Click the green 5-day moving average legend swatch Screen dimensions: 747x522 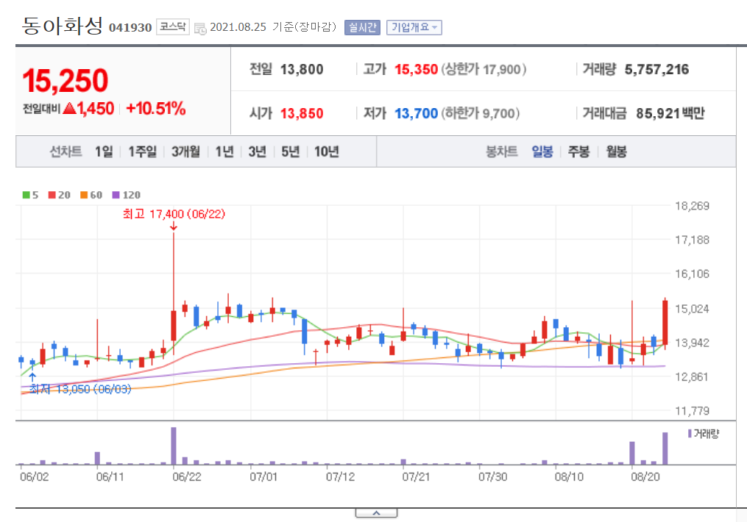tap(26, 195)
